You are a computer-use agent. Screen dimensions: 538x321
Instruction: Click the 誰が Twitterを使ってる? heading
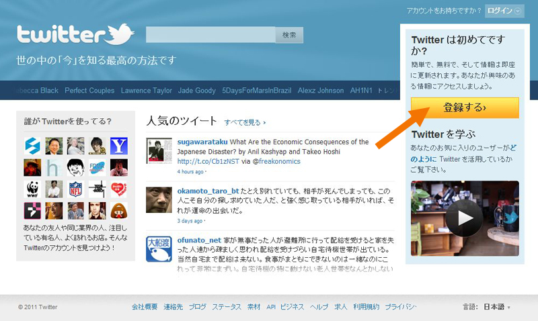coord(68,122)
